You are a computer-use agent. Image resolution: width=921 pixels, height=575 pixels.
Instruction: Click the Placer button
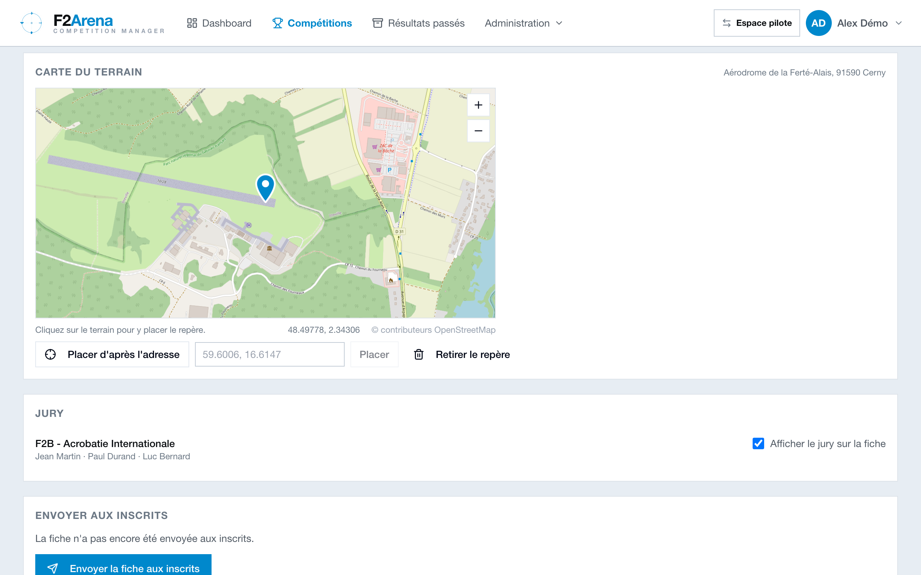374,354
